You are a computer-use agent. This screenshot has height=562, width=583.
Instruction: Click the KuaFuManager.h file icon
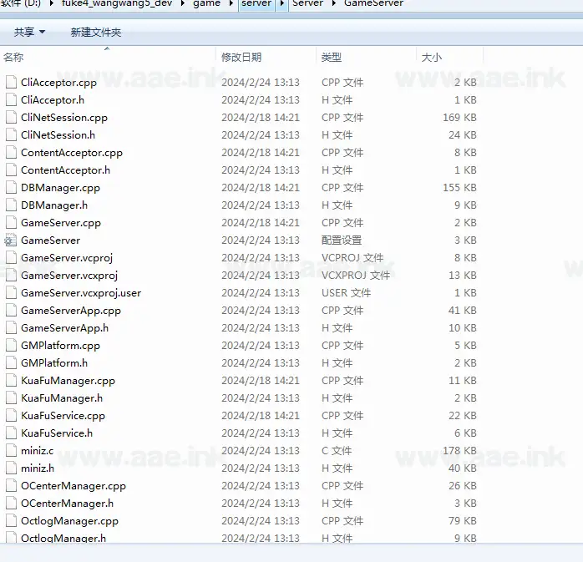[11, 397]
